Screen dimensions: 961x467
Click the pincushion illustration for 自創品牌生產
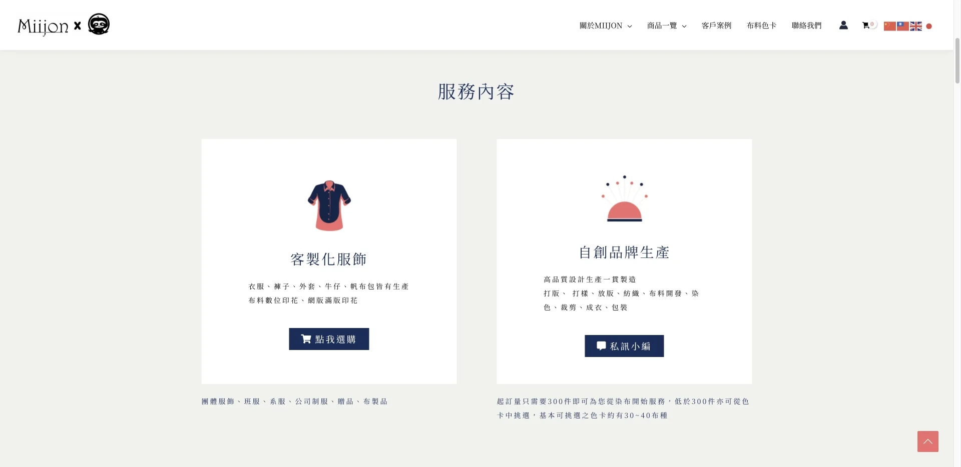(625, 198)
